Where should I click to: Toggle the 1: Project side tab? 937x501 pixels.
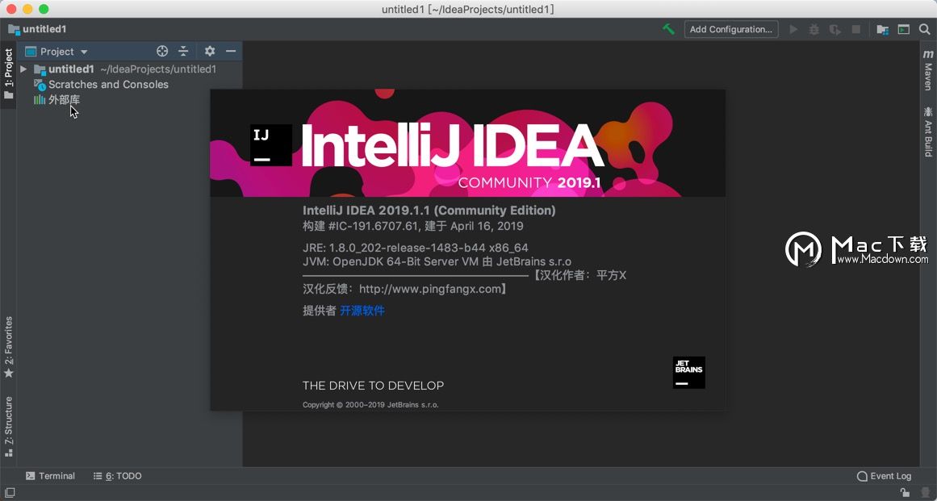point(8,74)
